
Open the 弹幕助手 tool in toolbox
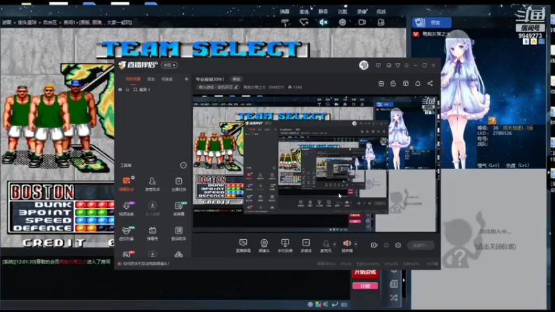(126, 184)
